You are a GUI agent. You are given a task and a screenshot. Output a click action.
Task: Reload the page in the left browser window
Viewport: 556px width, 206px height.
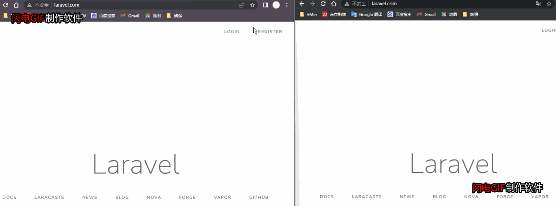(x=6, y=5)
